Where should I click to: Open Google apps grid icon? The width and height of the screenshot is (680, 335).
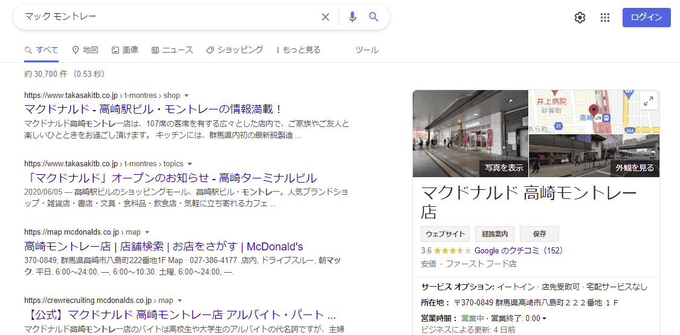click(x=605, y=18)
